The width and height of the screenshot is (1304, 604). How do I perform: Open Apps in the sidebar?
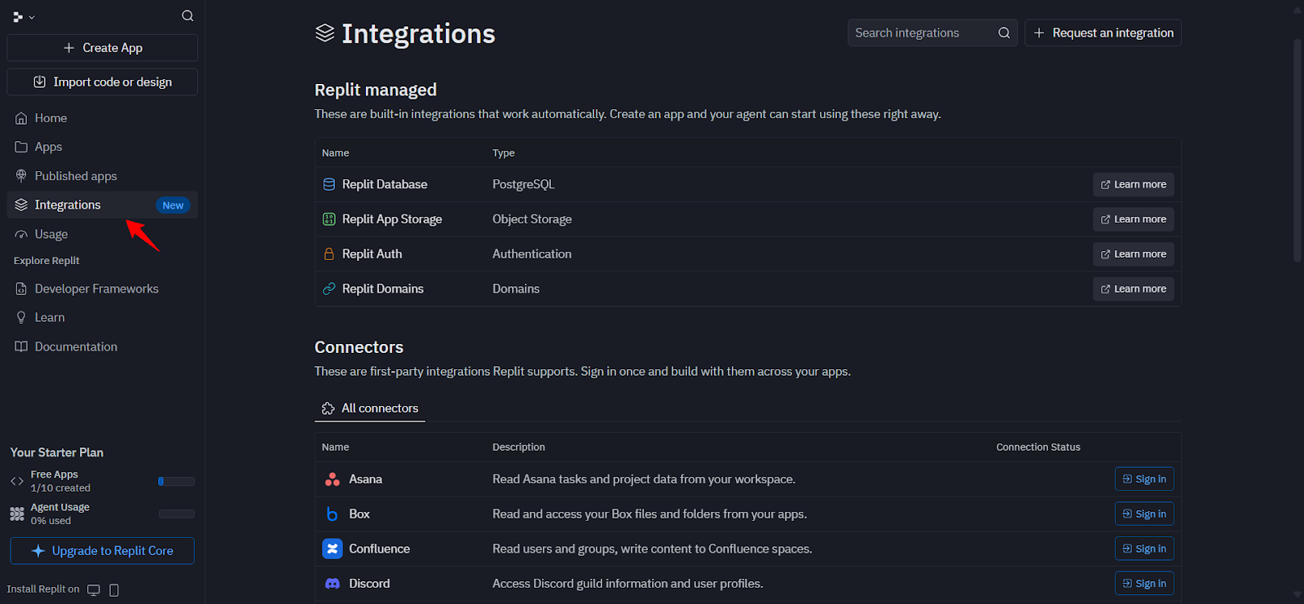click(x=103, y=147)
